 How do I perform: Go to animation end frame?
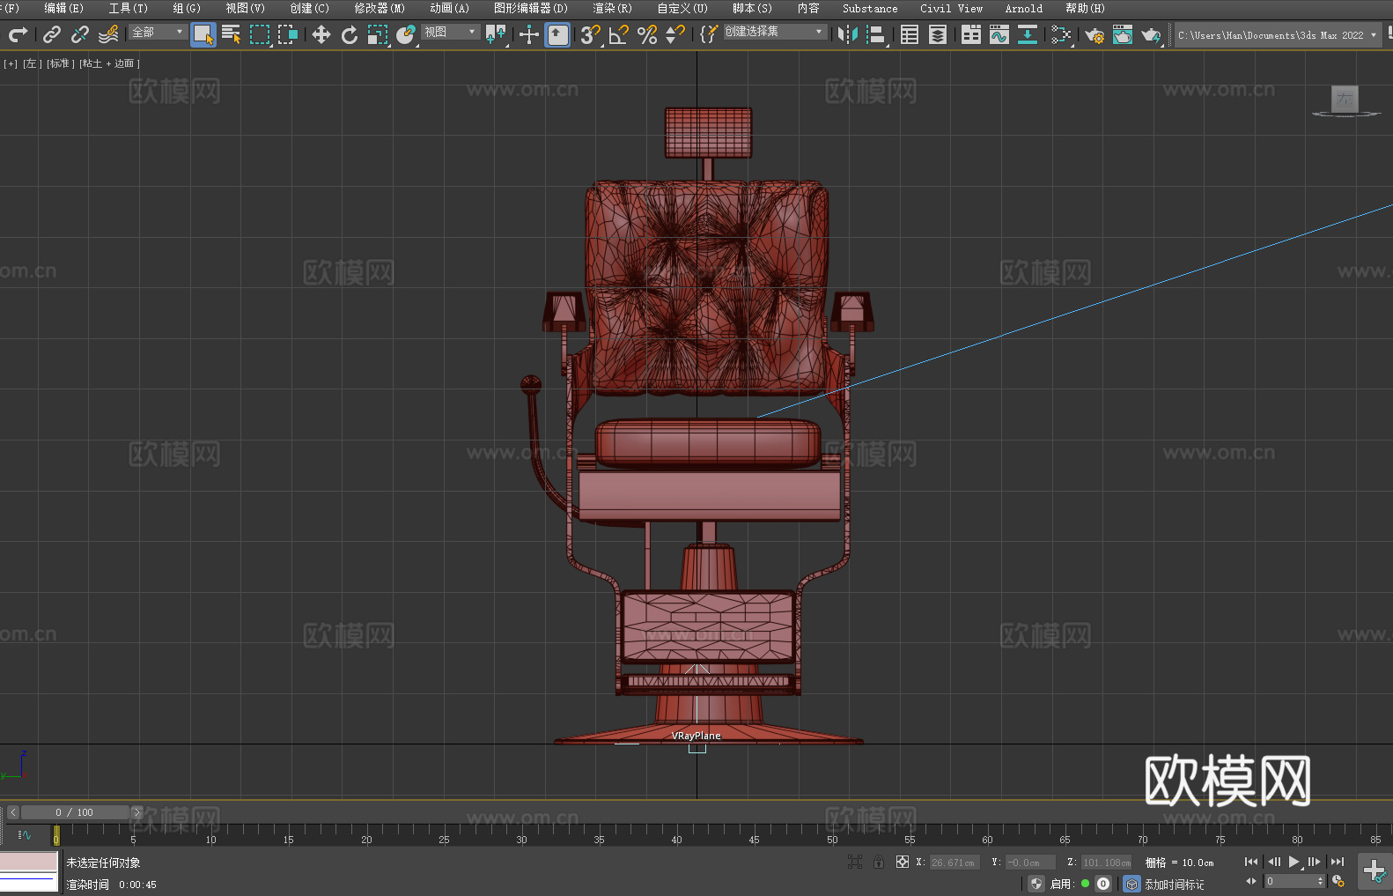1338,862
